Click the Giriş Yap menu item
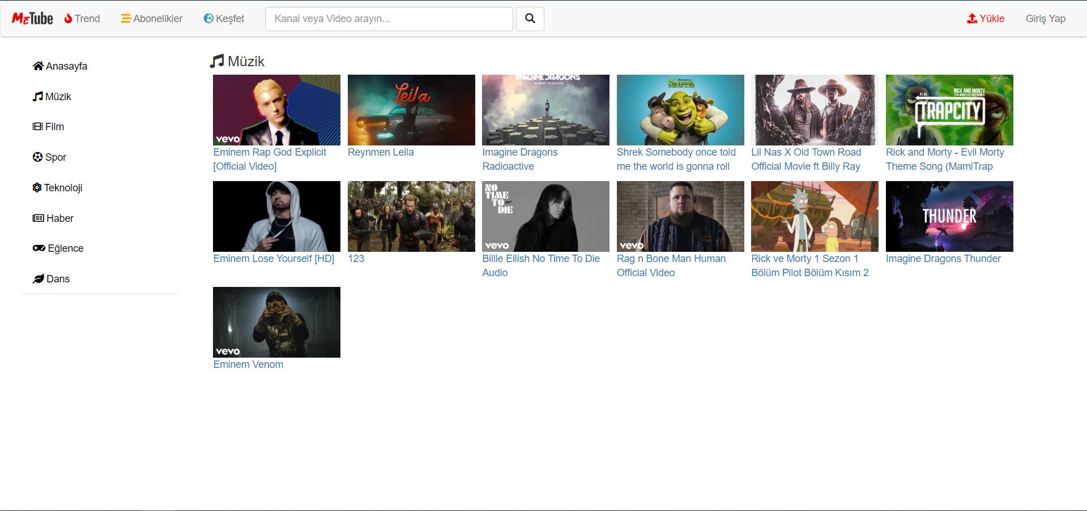The width and height of the screenshot is (1087, 511). pos(1045,18)
